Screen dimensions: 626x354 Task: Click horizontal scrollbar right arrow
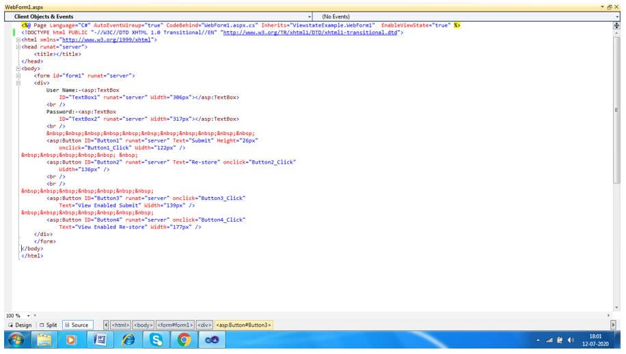608,316
